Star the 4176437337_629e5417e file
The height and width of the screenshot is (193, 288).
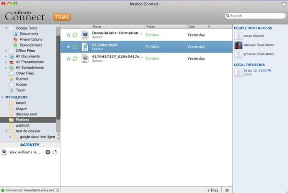coord(68,58)
